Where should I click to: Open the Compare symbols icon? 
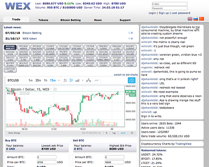tap(89, 80)
